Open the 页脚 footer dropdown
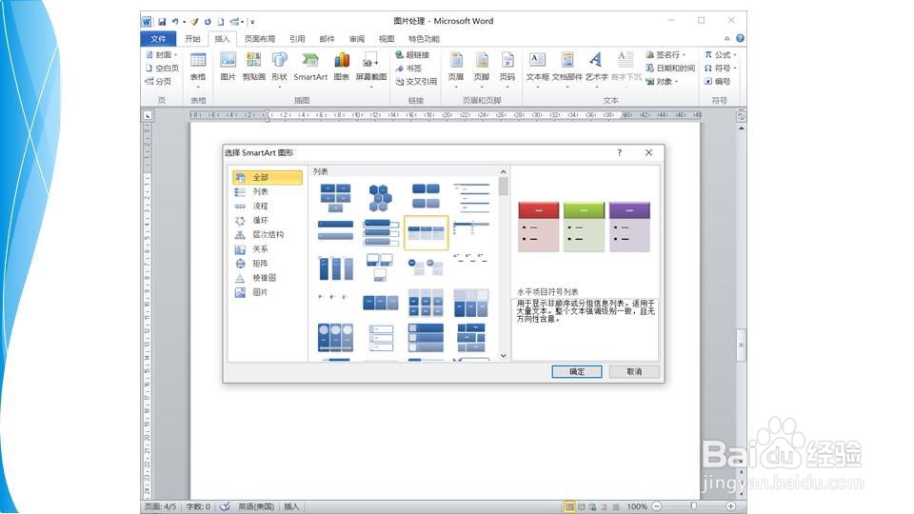Screen dimensions: 914x514 click(x=482, y=69)
